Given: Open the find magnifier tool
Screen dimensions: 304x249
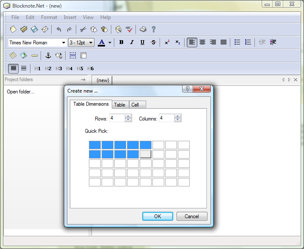Looking at the screenshot, I should click(119, 30).
